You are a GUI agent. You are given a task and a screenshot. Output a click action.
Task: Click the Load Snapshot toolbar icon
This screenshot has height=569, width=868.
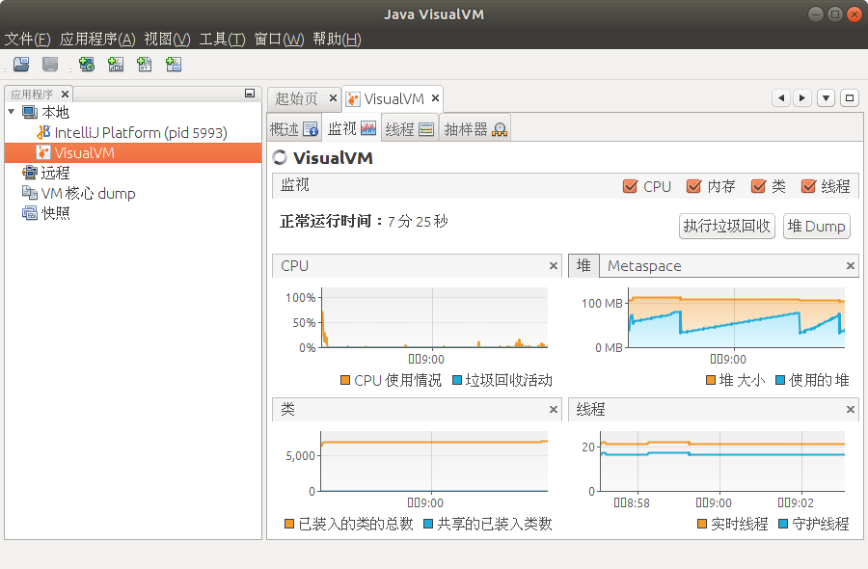click(21, 65)
